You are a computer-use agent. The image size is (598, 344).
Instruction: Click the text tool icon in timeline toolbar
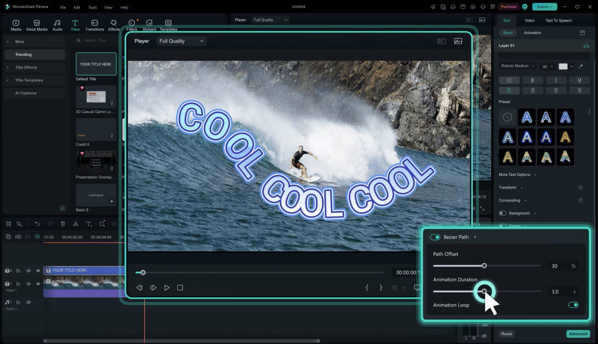(x=88, y=224)
